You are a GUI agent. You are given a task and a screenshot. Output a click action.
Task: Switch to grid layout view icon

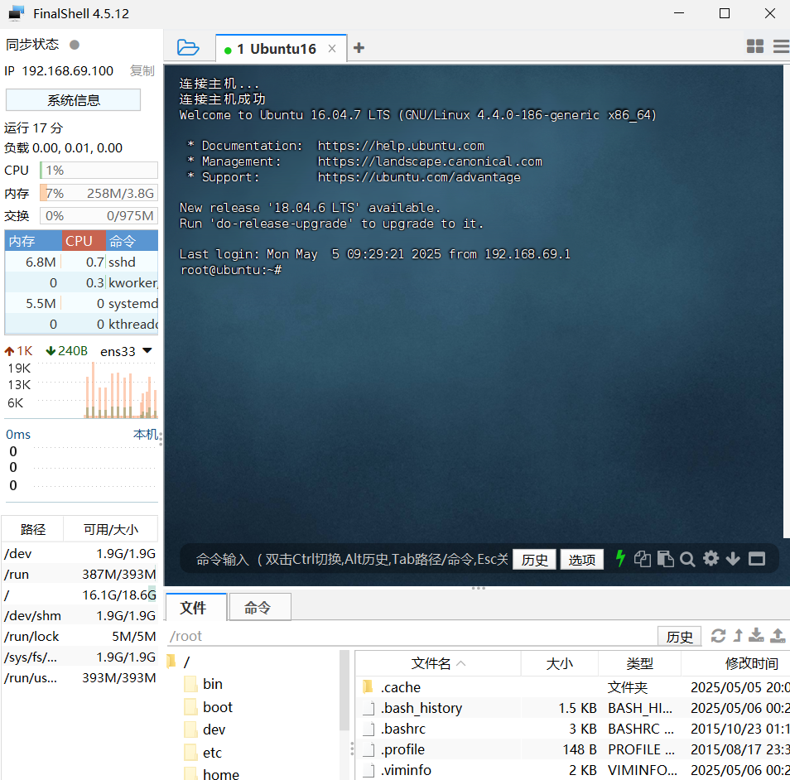pyautogui.click(x=754, y=46)
